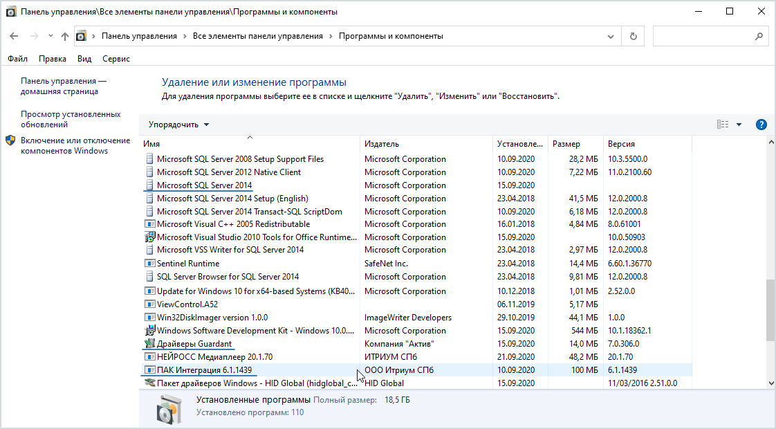Click the Драйверы Guardant program icon
Viewport: 776px width, 429px height.
(x=150, y=344)
